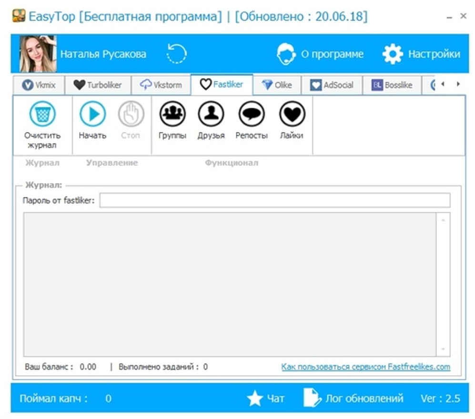Start tasks with the Начать play icon
Viewport: 475px width, 419px height.
pyautogui.click(x=92, y=114)
